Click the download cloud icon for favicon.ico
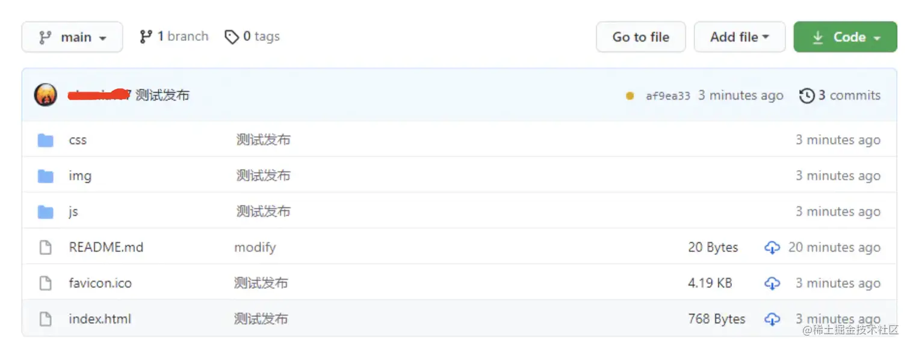This screenshot has width=910, height=347. point(772,283)
